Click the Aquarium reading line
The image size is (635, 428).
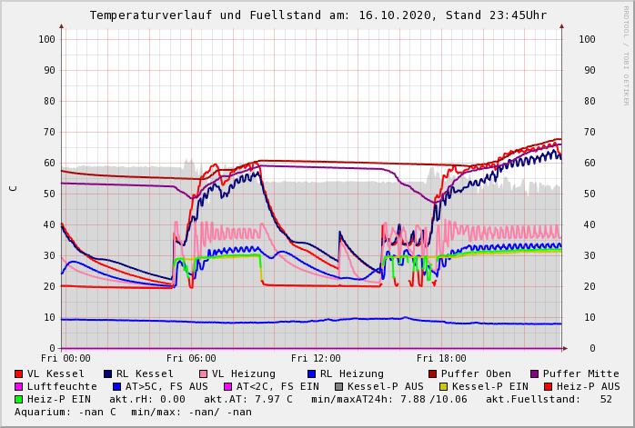pos(133,412)
